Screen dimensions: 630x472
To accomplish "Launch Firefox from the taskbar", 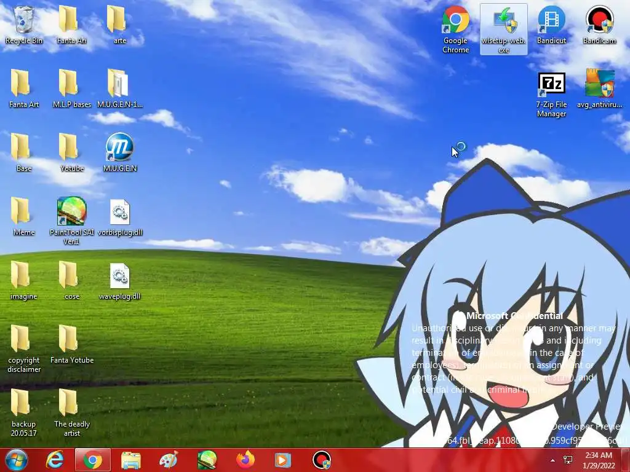I will [245, 460].
